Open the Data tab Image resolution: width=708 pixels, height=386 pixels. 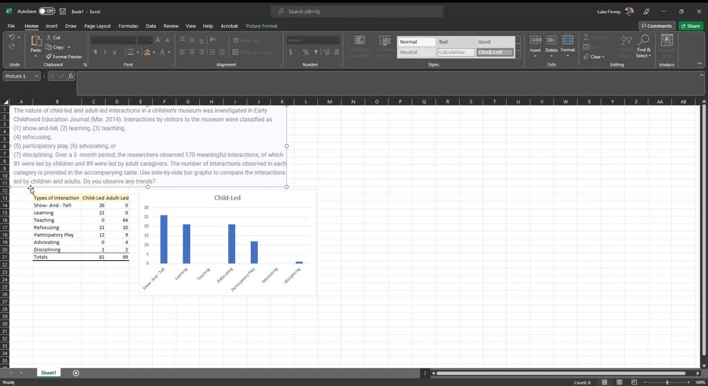point(151,26)
